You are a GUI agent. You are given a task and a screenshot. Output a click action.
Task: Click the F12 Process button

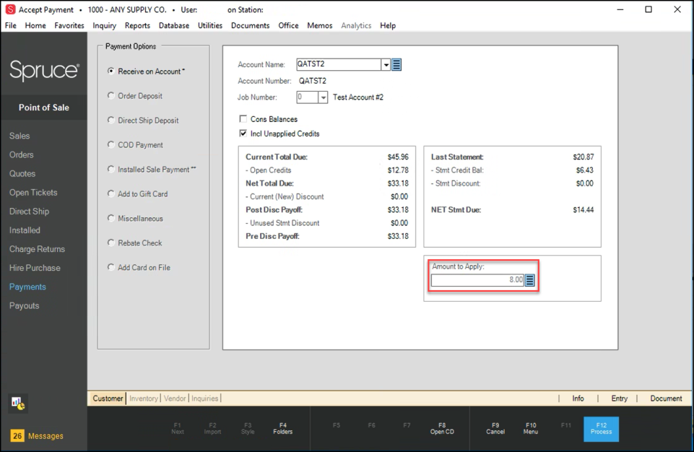pos(601,429)
